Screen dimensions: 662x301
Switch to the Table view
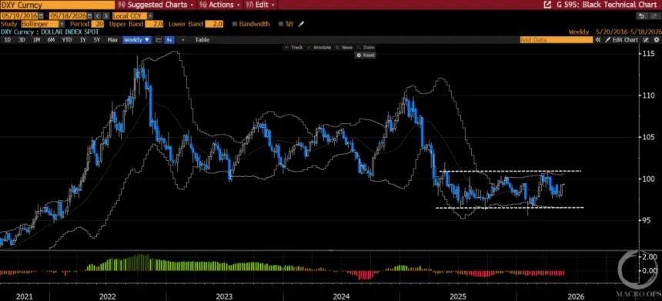pyautogui.click(x=202, y=40)
